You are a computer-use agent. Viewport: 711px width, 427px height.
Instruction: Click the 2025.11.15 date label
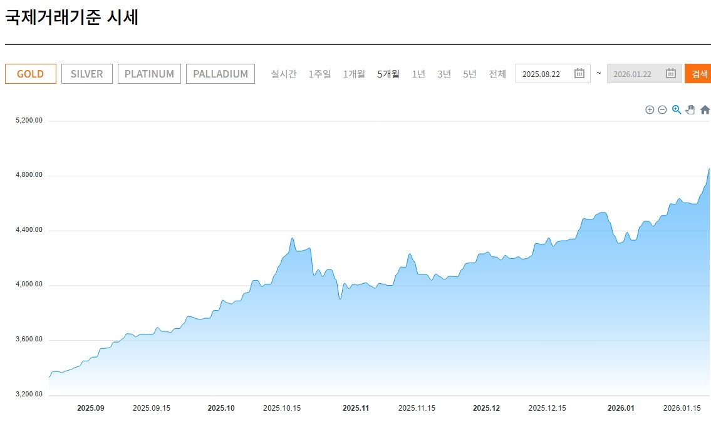point(417,408)
